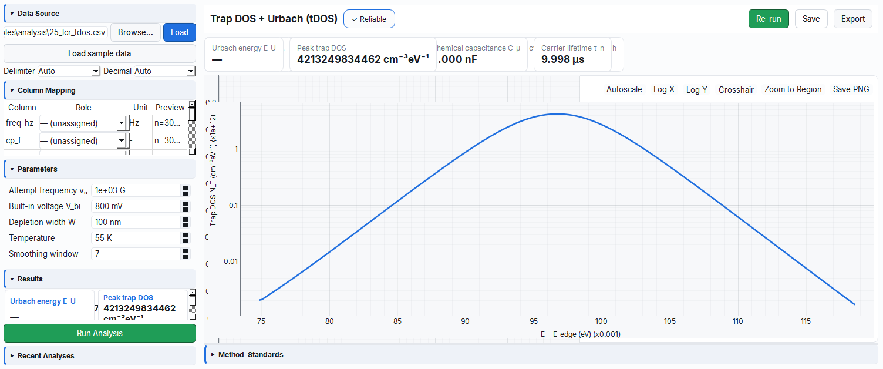Open the Delimiter dropdown

pyautogui.click(x=69, y=71)
